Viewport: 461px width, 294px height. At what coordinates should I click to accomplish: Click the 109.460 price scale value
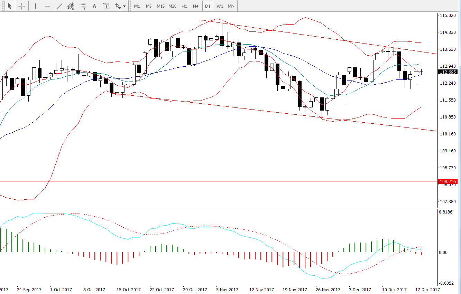click(447, 151)
